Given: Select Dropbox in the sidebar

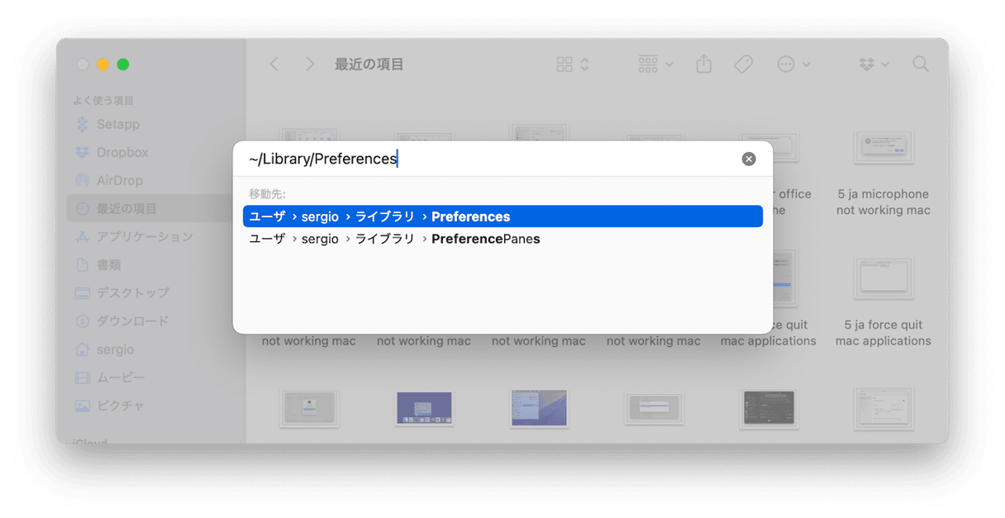Looking at the screenshot, I should pyautogui.click(x=122, y=152).
